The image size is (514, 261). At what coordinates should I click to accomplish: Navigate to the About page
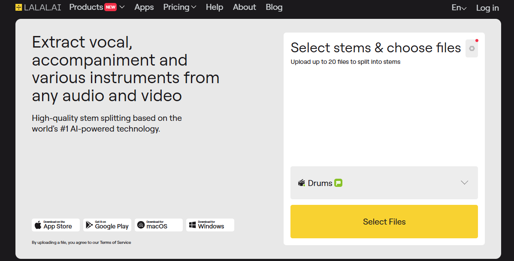(x=244, y=7)
